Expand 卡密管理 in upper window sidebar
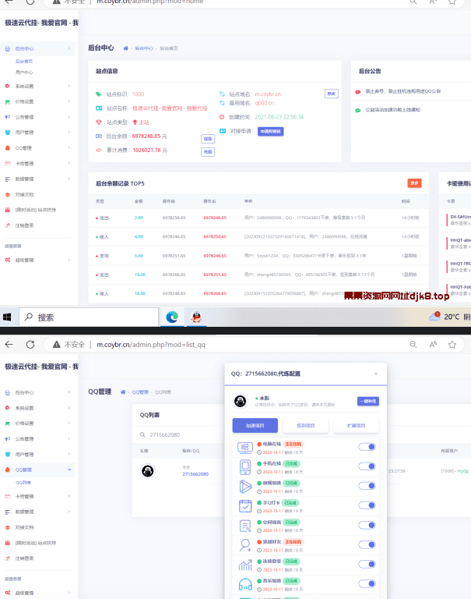This screenshot has width=471, height=599. click(x=37, y=164)
